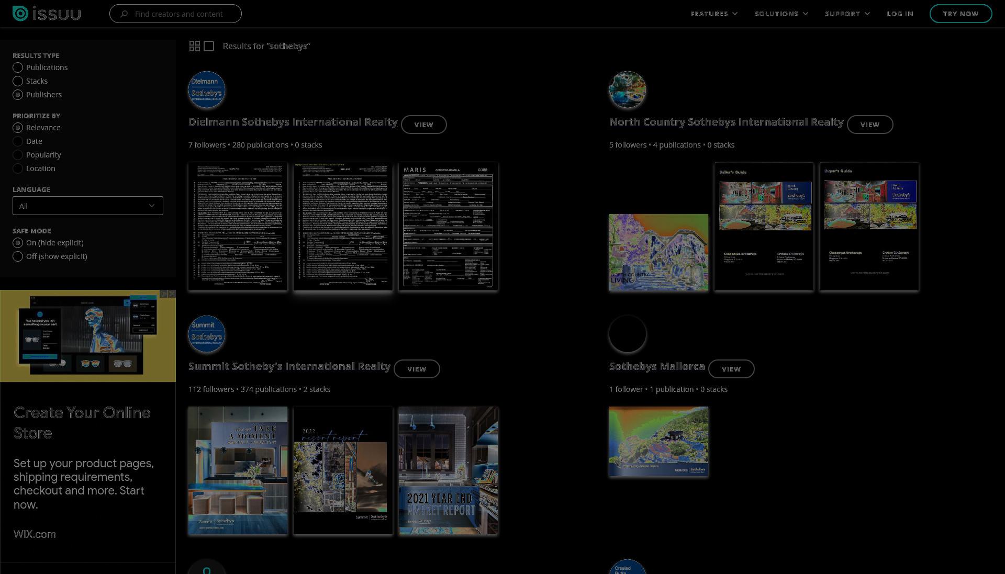The image size is (1005, 574).
Task: Open Dielmann's first contract document thumbnail
Action: tap(238, 227)
